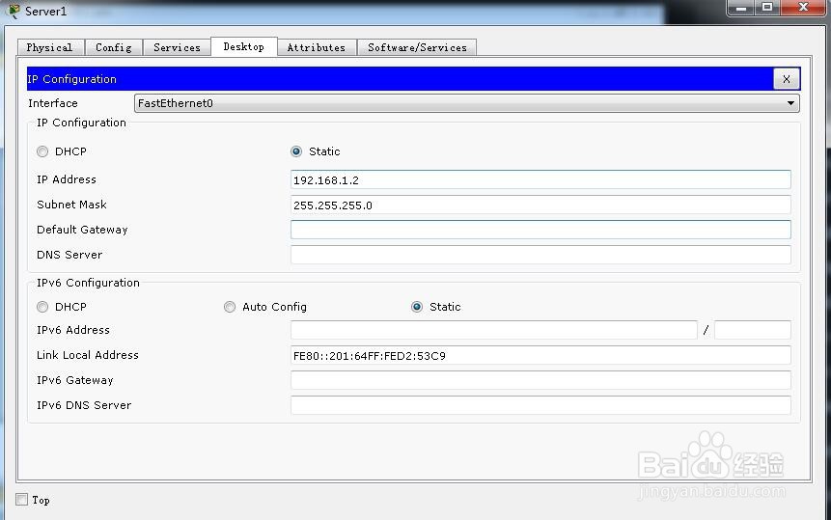The image size is (831, 520).
Task: Select the IPv6 DHCP radio button
Action: pos(42,307)
